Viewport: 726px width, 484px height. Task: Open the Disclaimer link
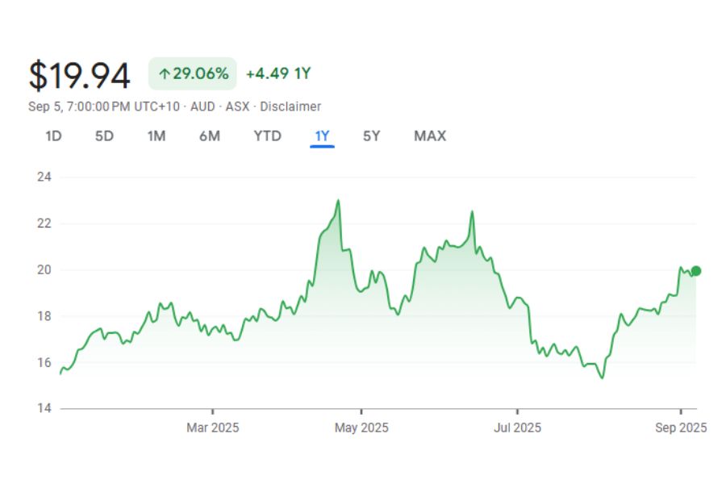click(290, 106)
